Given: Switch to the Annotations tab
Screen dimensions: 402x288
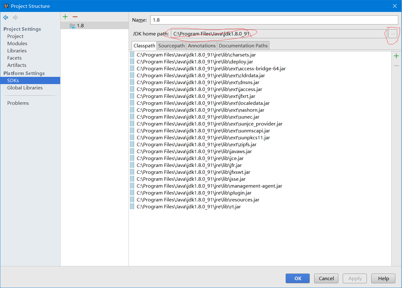Looking at the screenshot, I should [x=202, y=45].
